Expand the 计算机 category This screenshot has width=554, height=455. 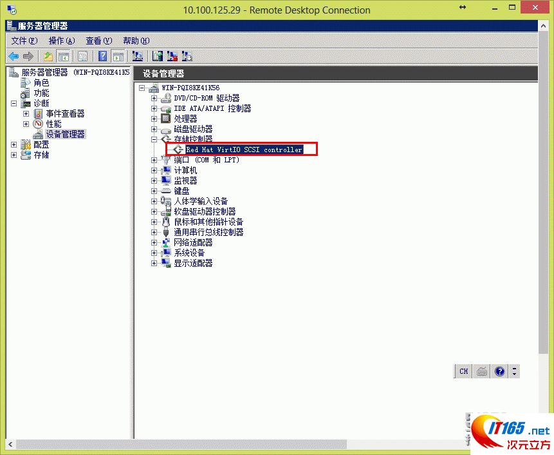pos(154,170)
